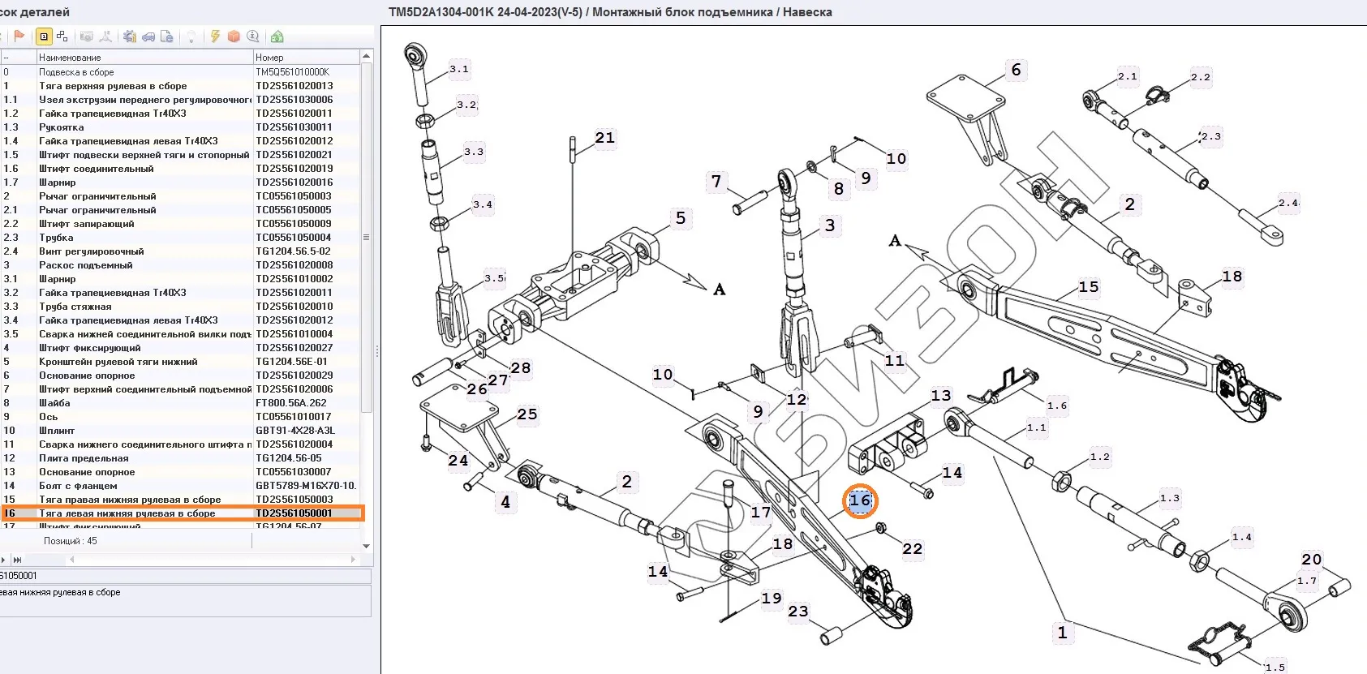This screenshot has width=1367, height=674.
Task: Click part number field under the list
Action: click(185, 576)
